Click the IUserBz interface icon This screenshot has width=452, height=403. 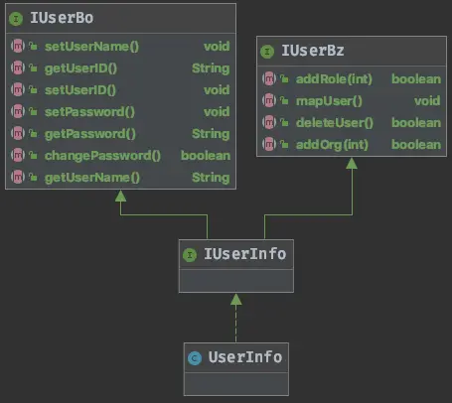pyautogui.click(x=267, y=52)
